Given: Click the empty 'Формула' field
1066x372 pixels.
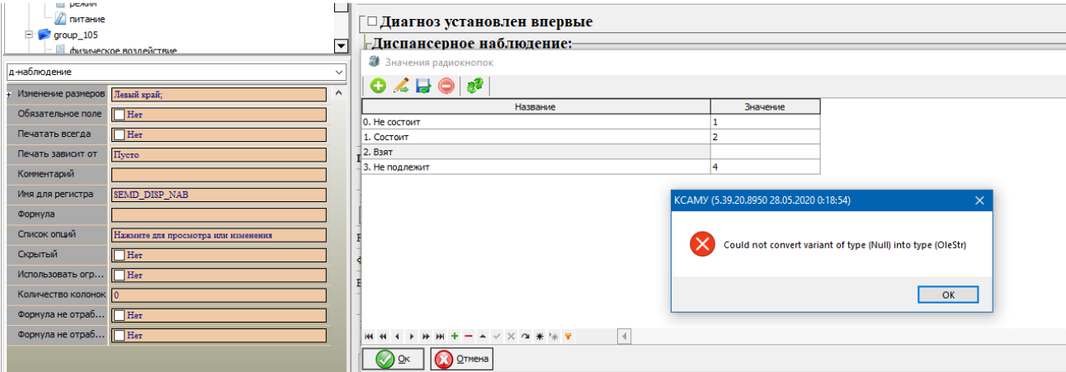Looking at the screenshot, I should (x=219, y=214).
